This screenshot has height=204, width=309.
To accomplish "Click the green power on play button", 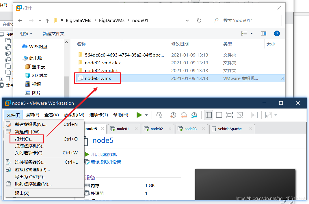I will click(139, 115).
